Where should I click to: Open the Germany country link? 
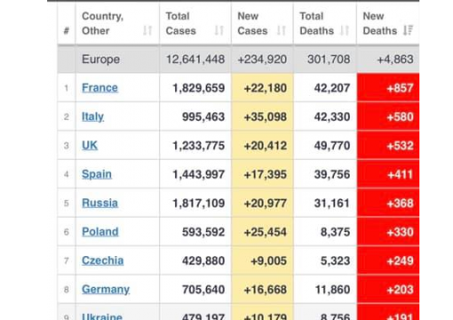coord(106,290)
